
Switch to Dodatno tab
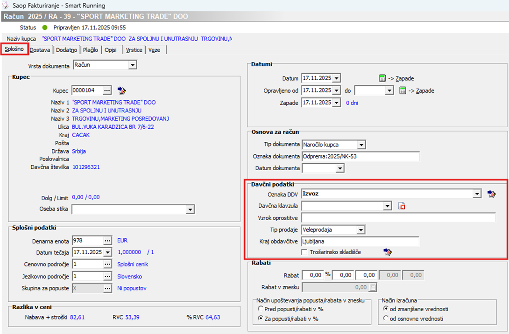tap(67, 50)
